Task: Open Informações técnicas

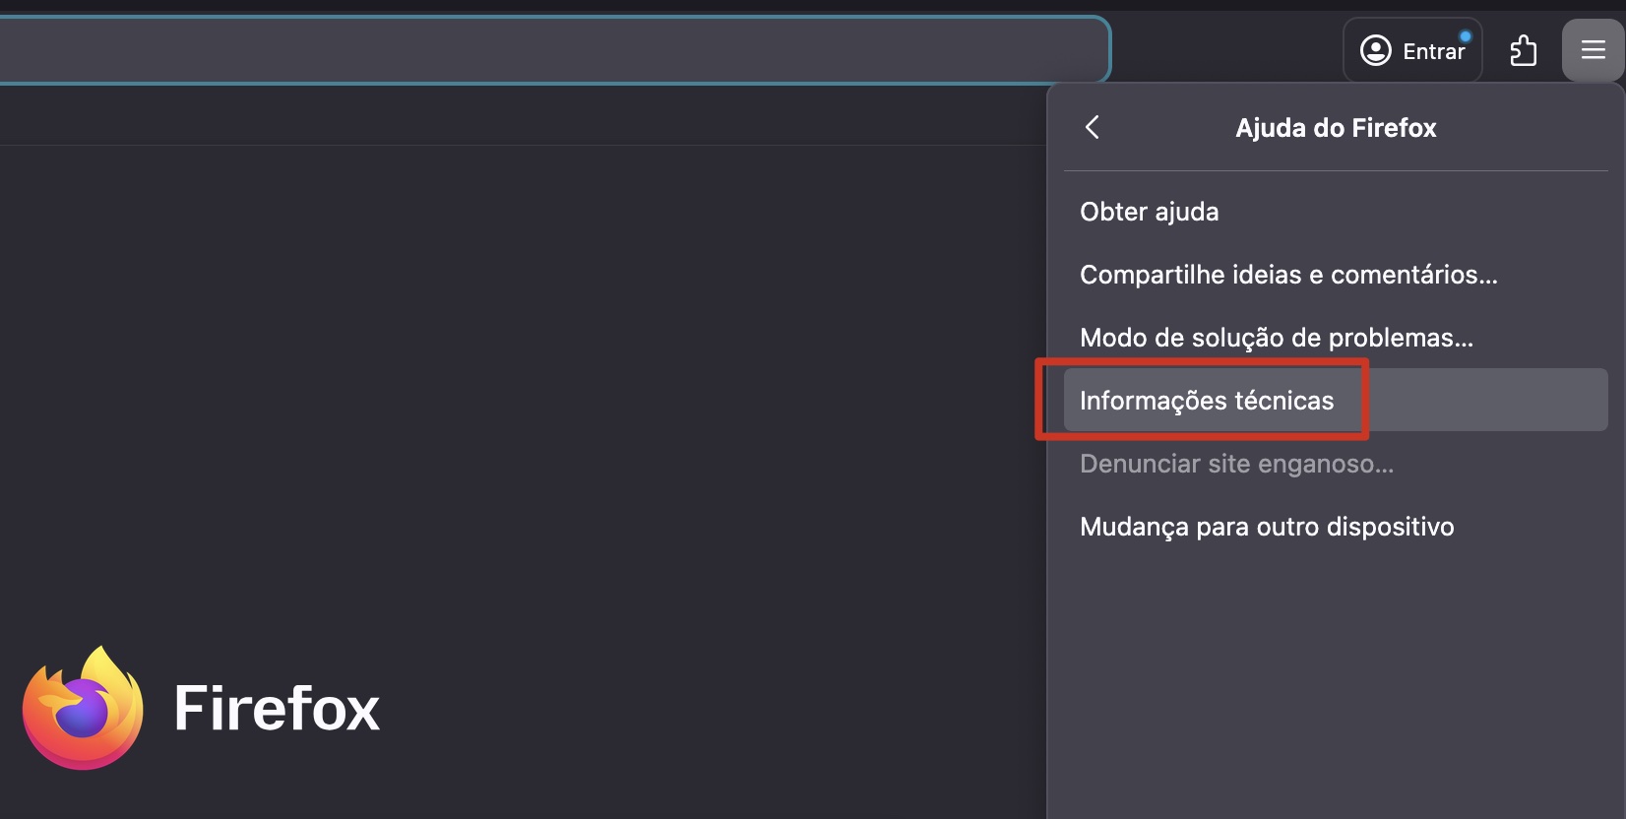Action: point(1336,400)
